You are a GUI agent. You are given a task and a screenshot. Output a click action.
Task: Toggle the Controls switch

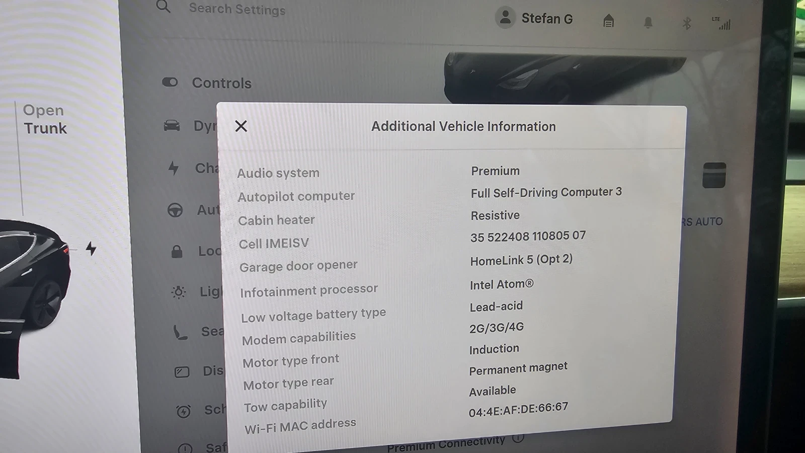[x=170, y=82]
